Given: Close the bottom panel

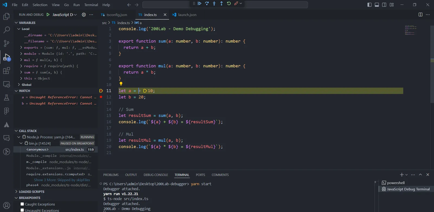Looking at the screenshot, I should [x=428, y=175].
